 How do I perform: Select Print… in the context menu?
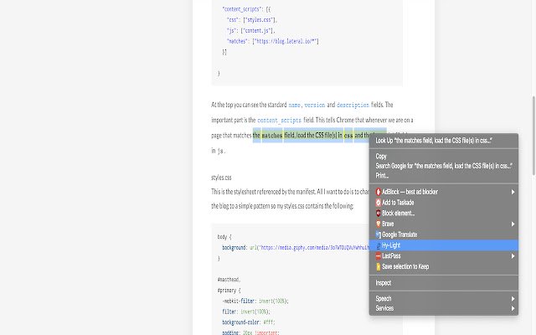click(444, 175)
